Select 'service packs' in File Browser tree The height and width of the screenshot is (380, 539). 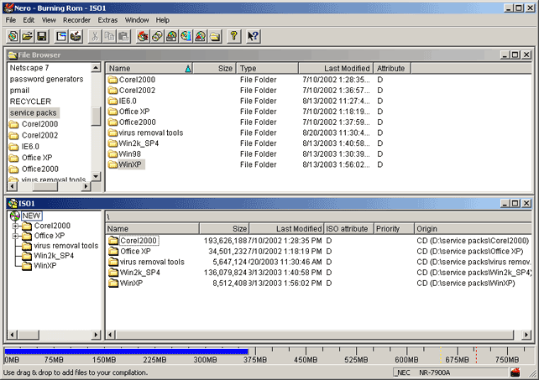(34, 112)
